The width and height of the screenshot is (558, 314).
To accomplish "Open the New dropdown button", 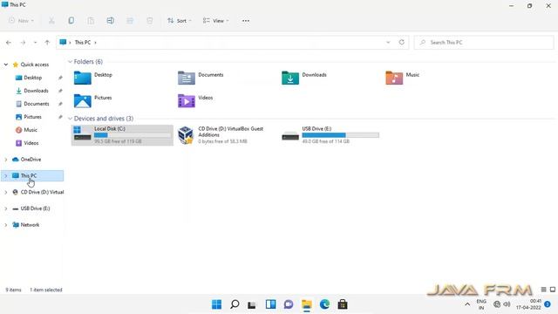I will pos(21,21).
